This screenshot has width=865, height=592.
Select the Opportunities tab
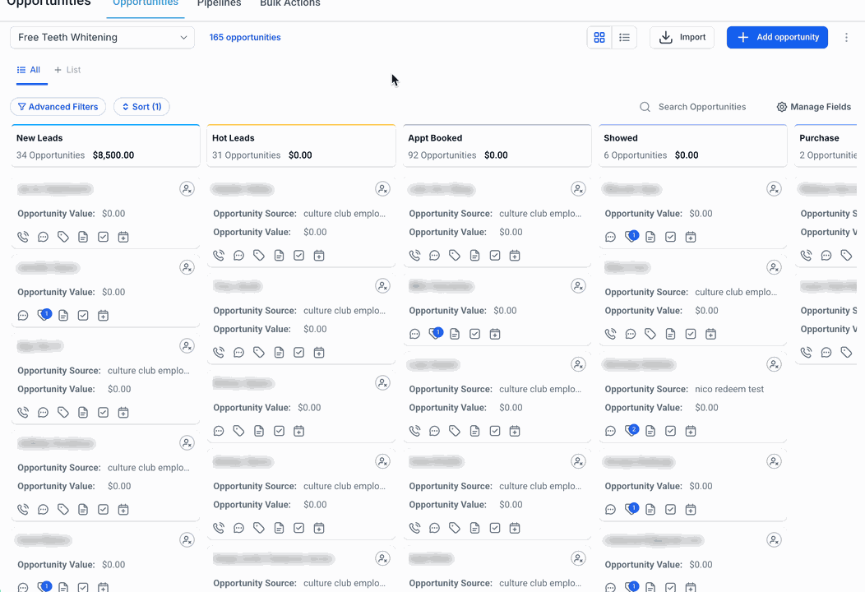coord(146,3)
